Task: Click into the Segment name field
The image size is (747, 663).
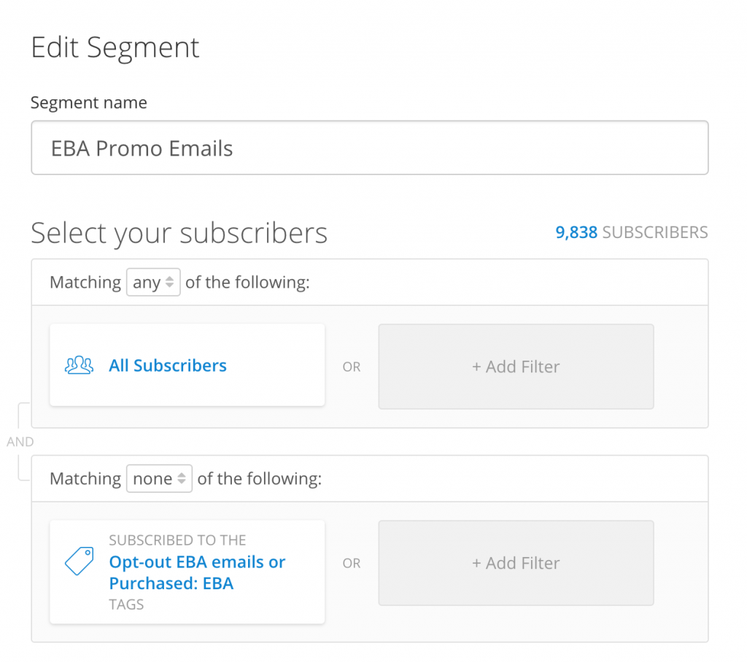Action: 370,148
